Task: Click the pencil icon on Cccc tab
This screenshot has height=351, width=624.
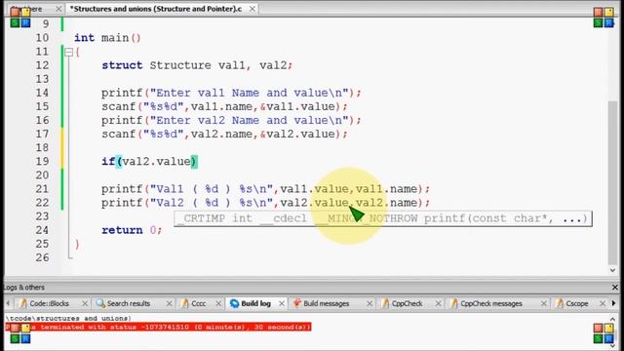Action: coord(184,303)
